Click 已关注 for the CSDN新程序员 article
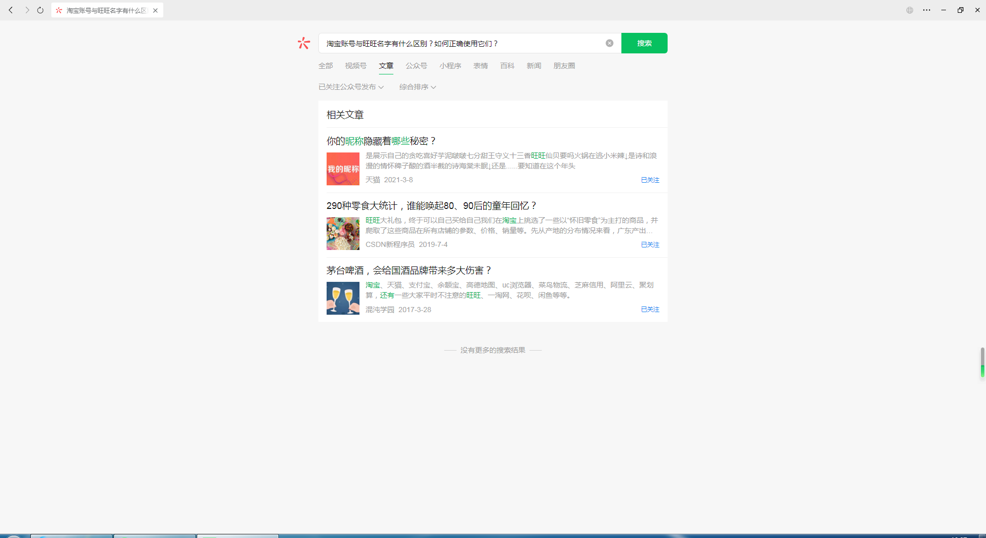 tap(650, 244)
